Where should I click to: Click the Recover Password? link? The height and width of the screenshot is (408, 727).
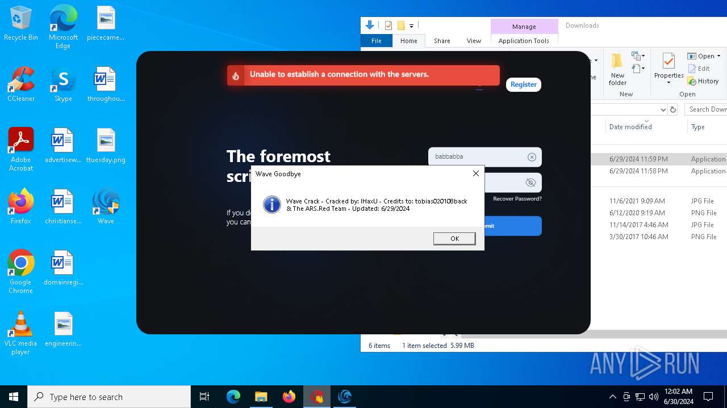tap(517, 199)
